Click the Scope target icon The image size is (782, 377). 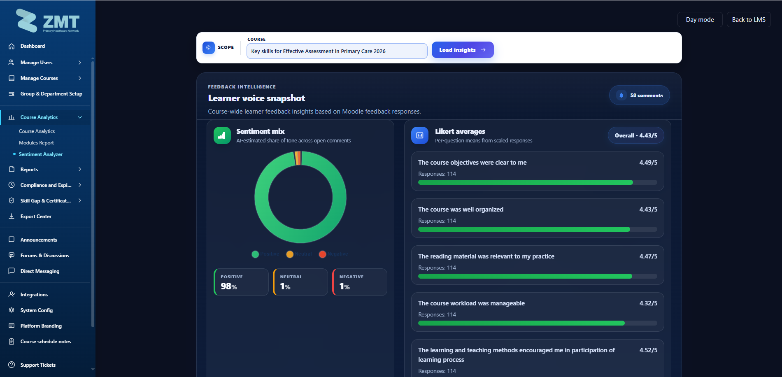pos(209,48)
